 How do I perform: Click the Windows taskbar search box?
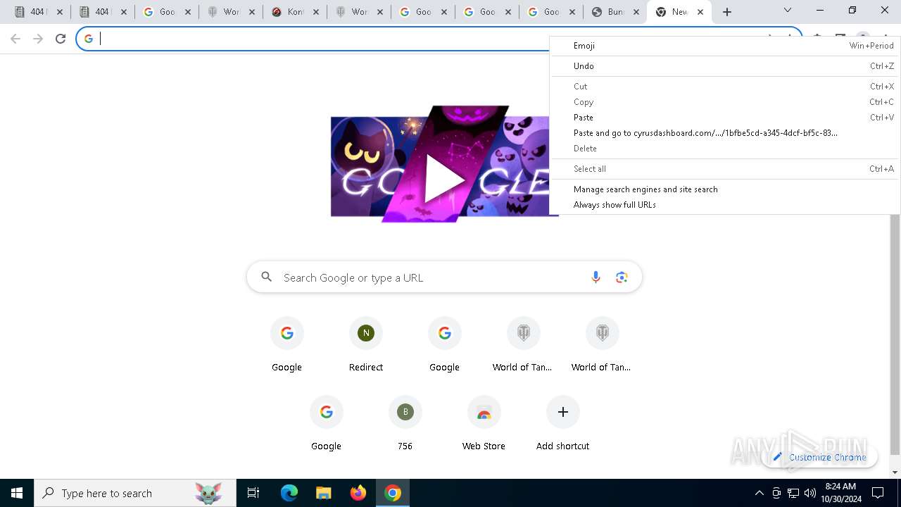pyautogui.click(x=135, y=493)
